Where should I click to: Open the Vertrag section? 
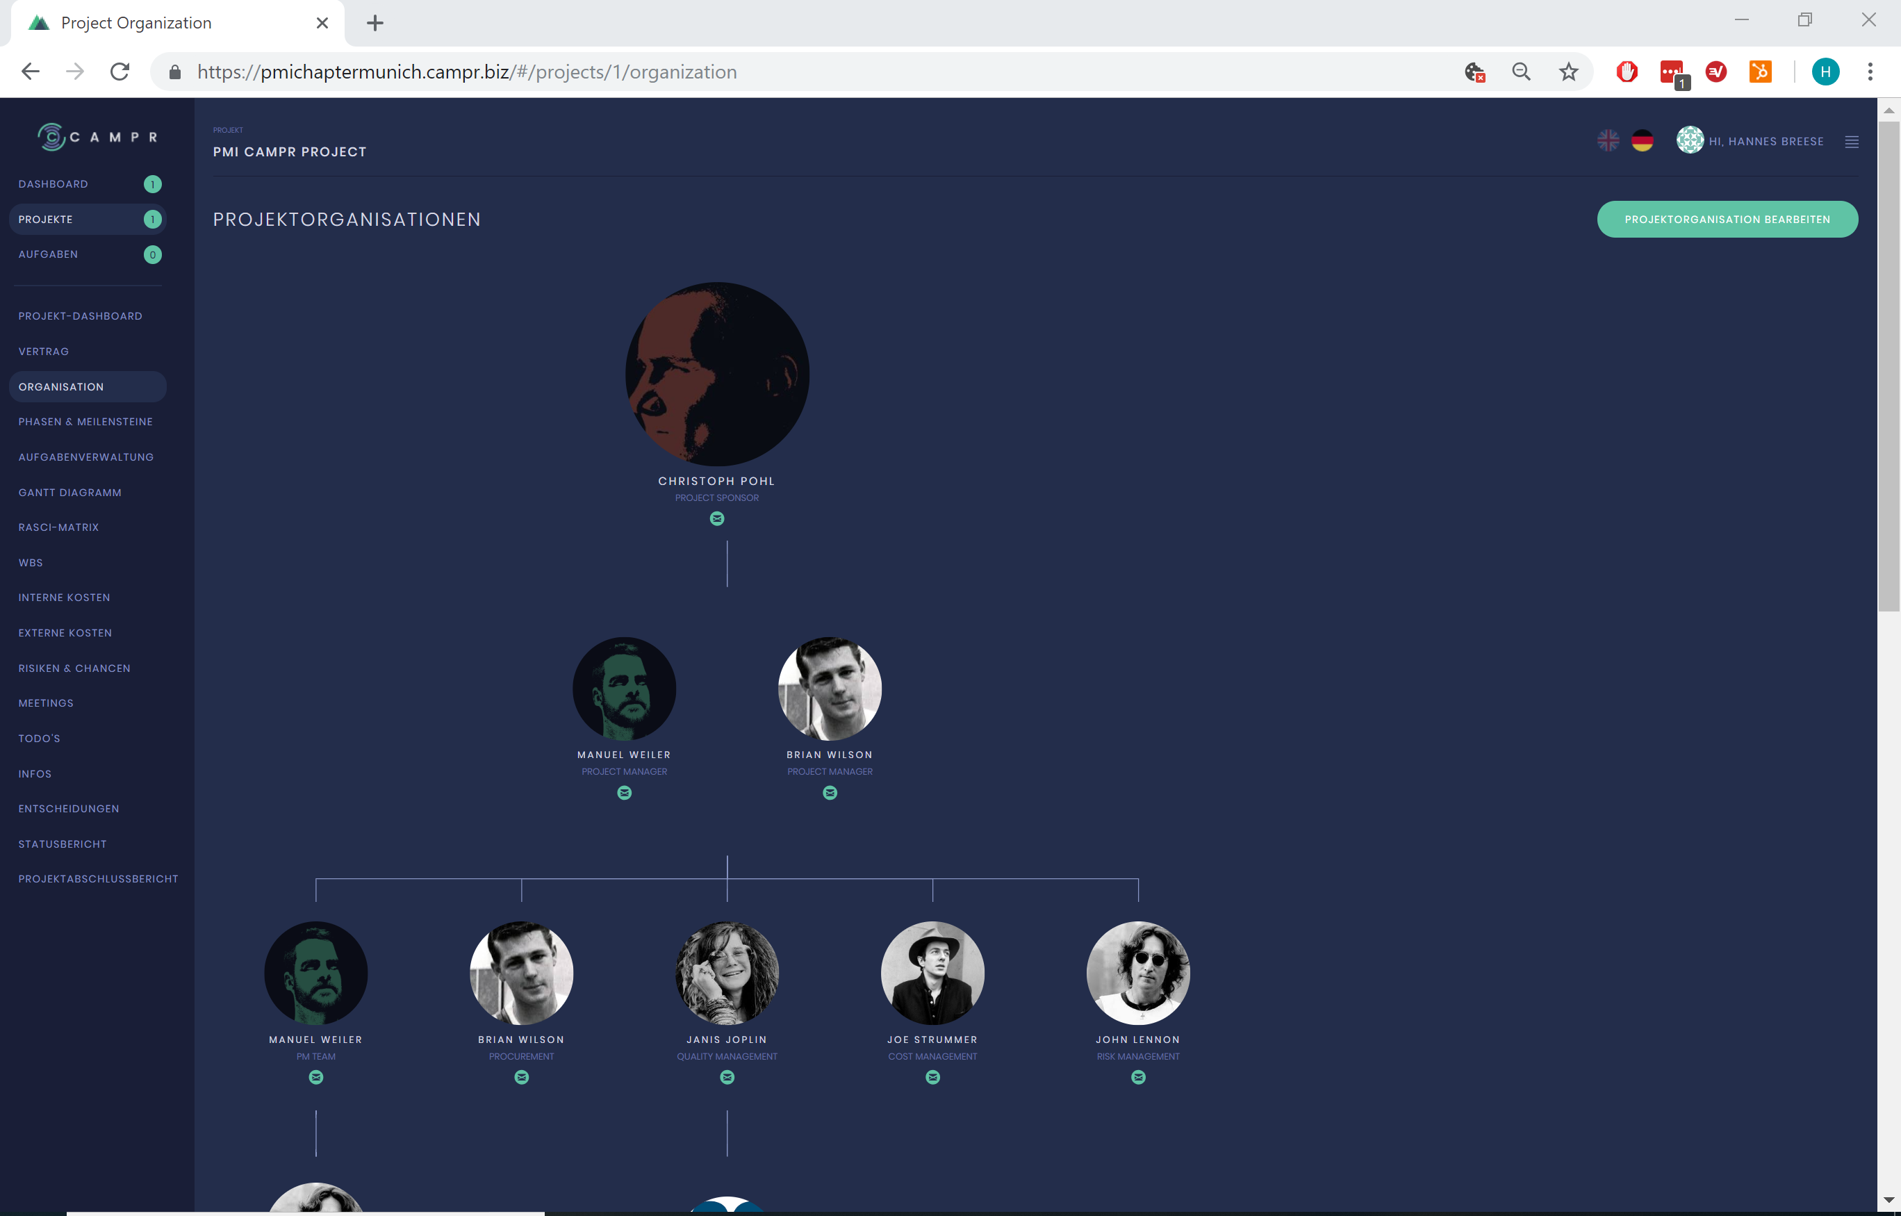tap(43, 352)
